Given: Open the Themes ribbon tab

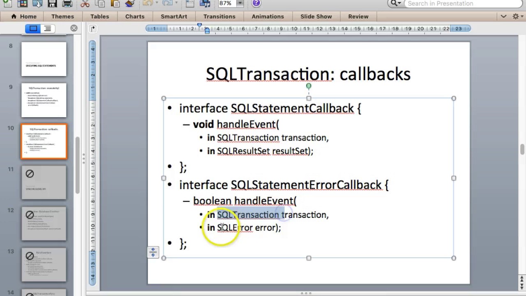Looking at the screenshot, I should (62, 16).
